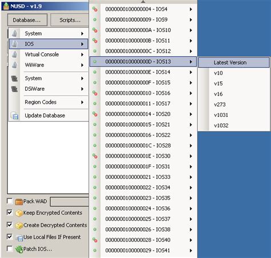Select Latest Version of IOS13
This screenshot has height=258, width=271.
234,62
